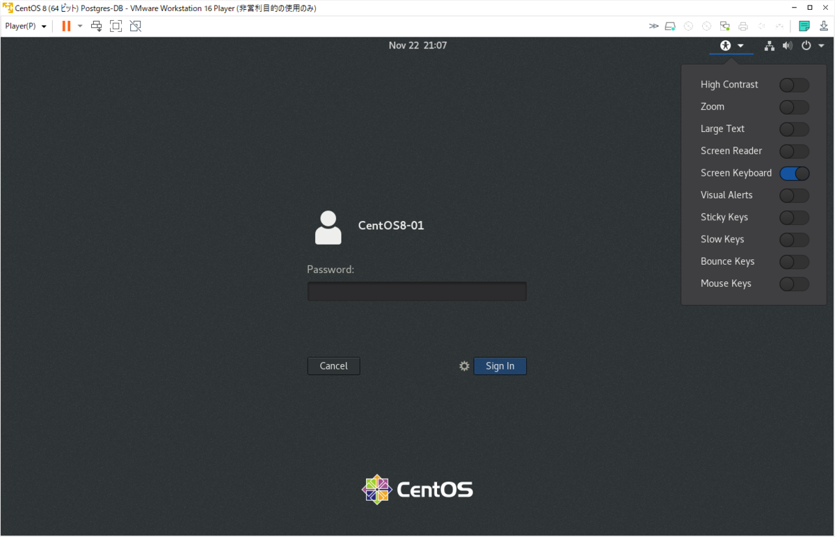Expand the system menu arrow beside power icon
Screen dimensions: 835x537
pos(821,46)
